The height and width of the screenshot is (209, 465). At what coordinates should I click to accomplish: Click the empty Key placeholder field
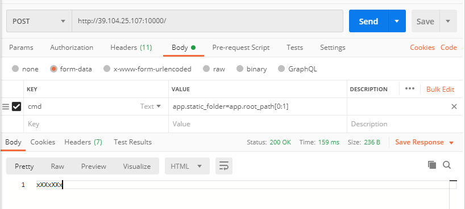[96, 124]
